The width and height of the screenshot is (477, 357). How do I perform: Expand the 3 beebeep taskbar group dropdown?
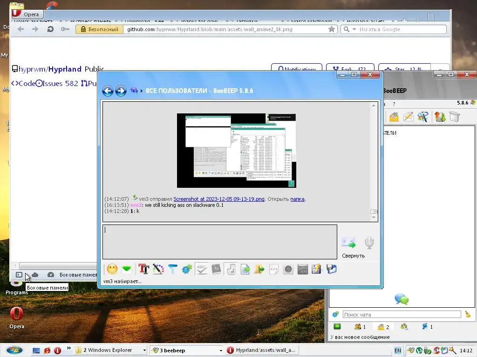(221, 350)
